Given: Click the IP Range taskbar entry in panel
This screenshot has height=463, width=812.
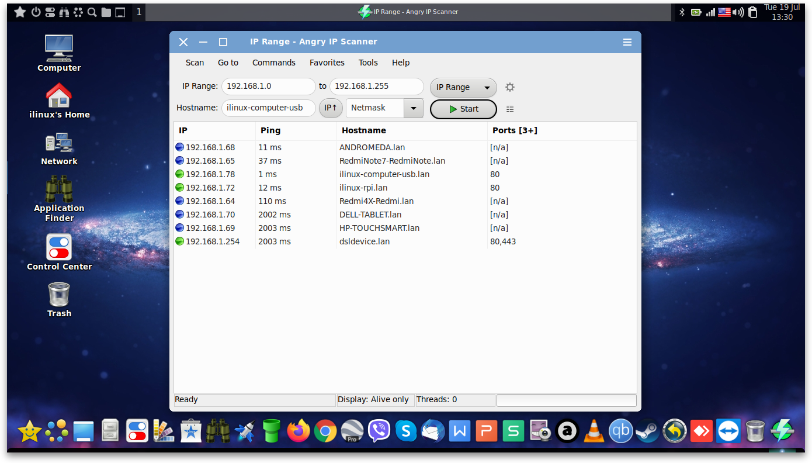Looking at the screenshot, I should point(408,12).
